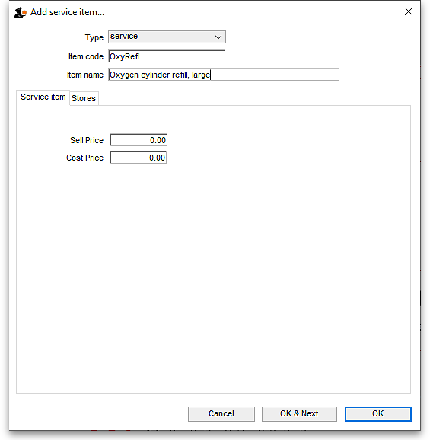Confirm with the OK button
This screenshot has height=440, width=430.
point(378,414)
